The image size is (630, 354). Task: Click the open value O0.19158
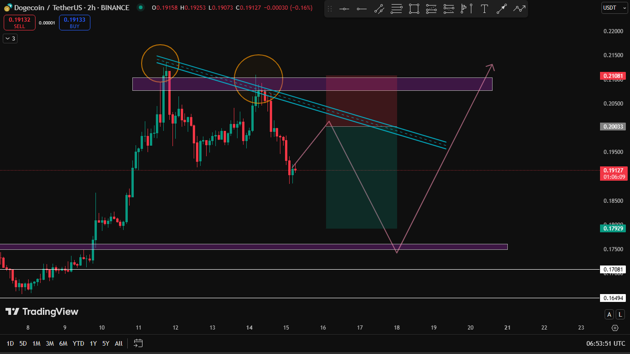coord(164,8)
